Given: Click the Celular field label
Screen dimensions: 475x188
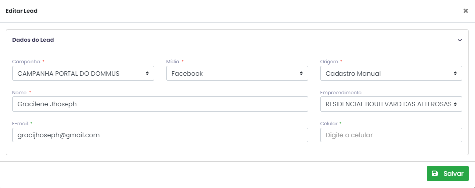Looking at the screenshot, I should click(329, 123).
